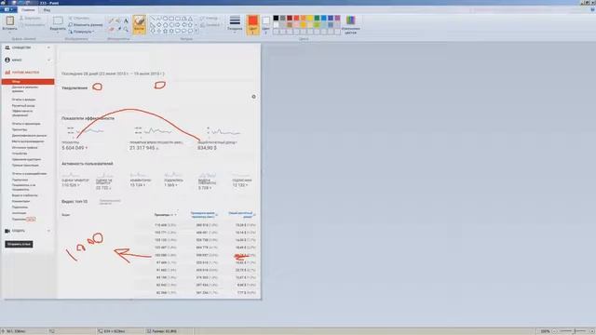The width and height of the screenshot is (596, 335).
Task: Open Edit colors (Изменение цветов)
Action: (x=350, y=25)
